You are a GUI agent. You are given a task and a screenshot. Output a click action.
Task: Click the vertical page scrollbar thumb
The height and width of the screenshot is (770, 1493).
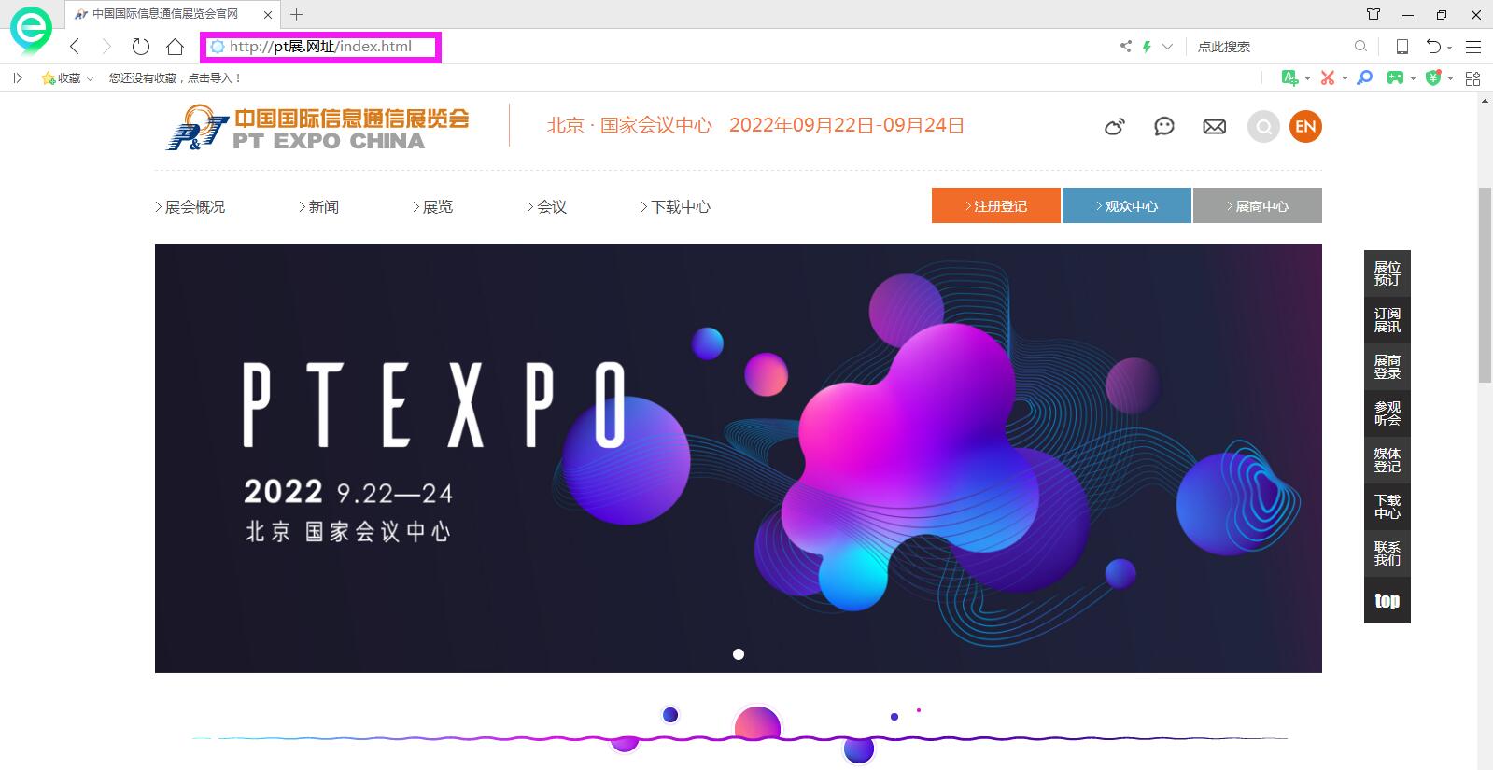(x=1485, y=285)
